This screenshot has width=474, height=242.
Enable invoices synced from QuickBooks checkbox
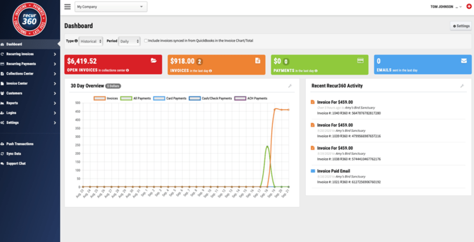[146, 41]
